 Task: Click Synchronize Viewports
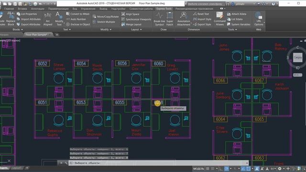point(136,19)
